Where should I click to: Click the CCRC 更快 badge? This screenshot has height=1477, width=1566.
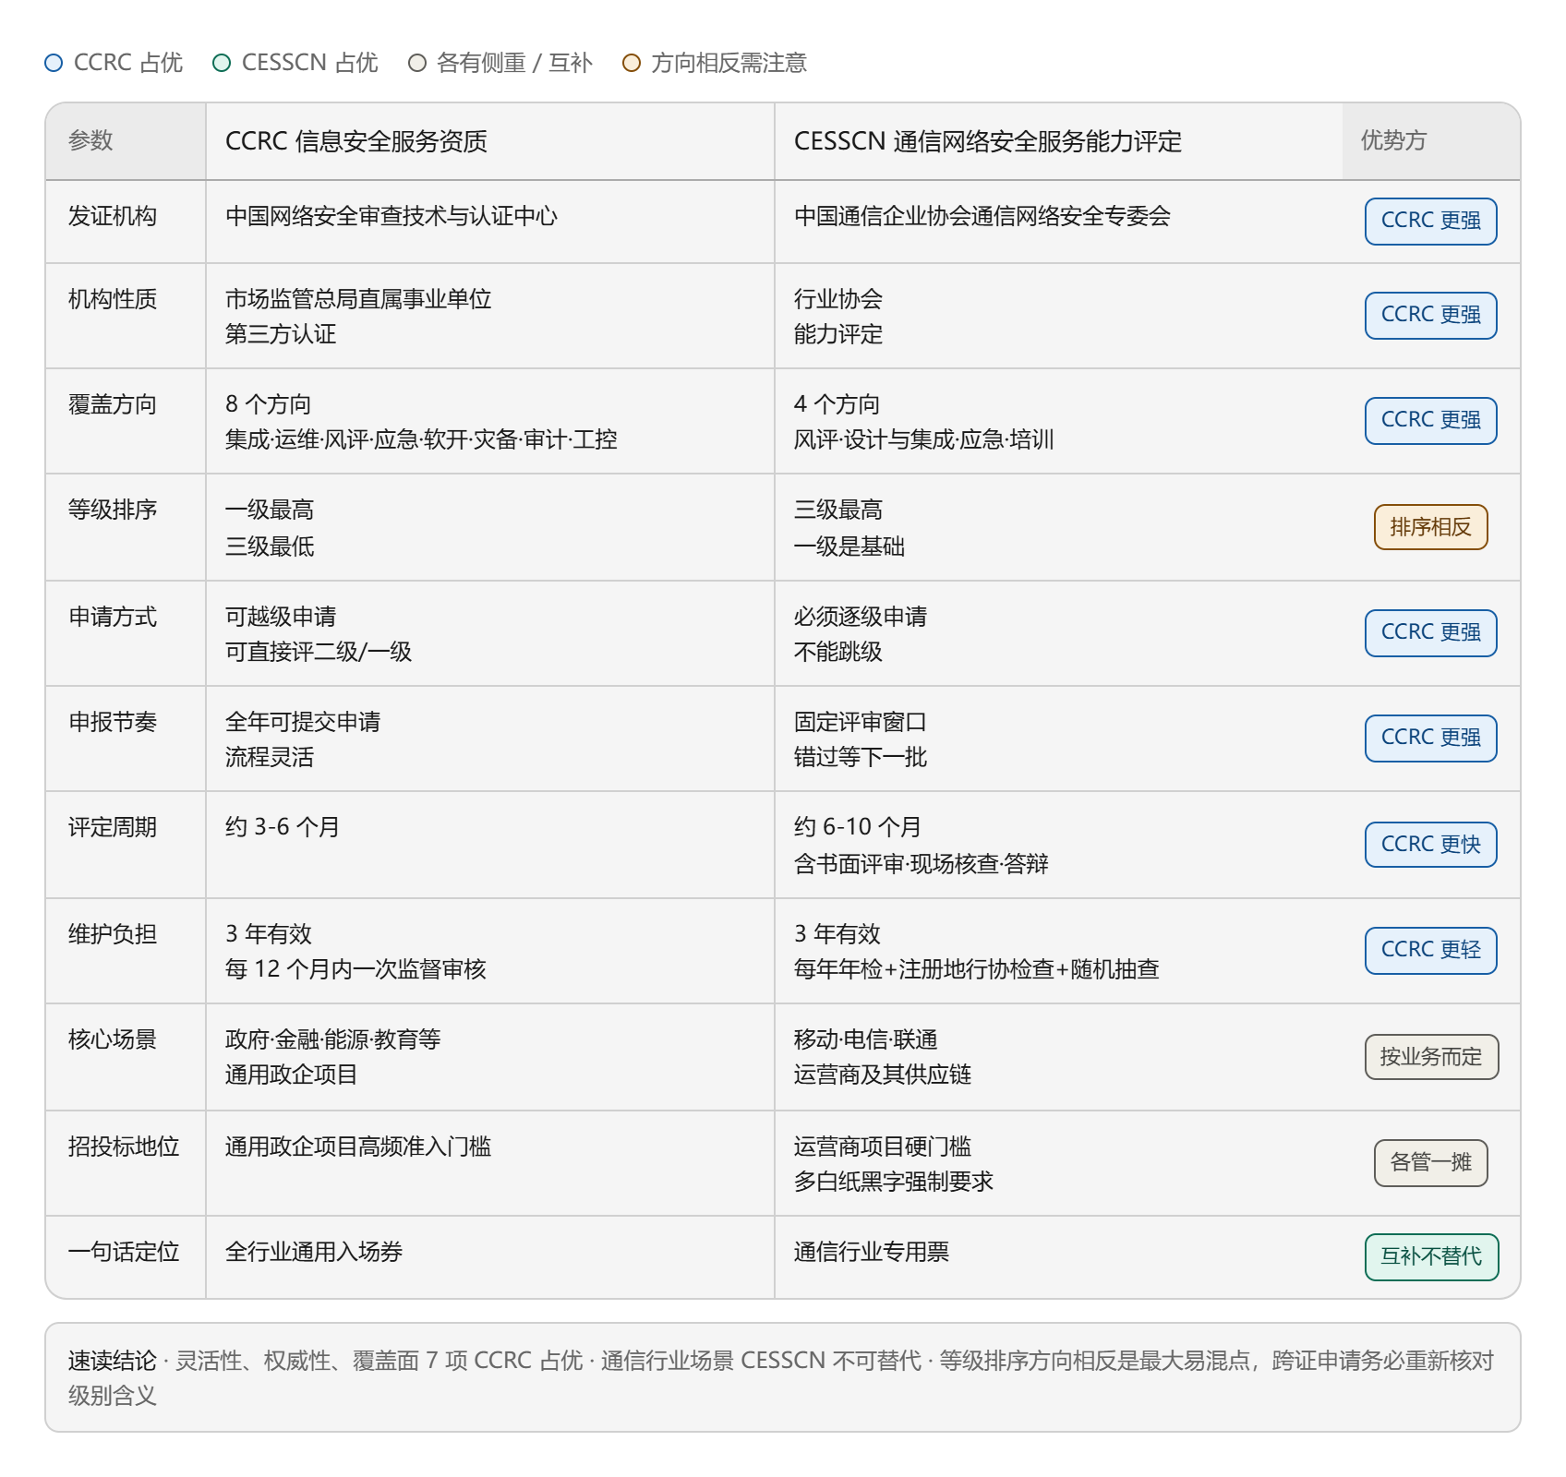1430,845
